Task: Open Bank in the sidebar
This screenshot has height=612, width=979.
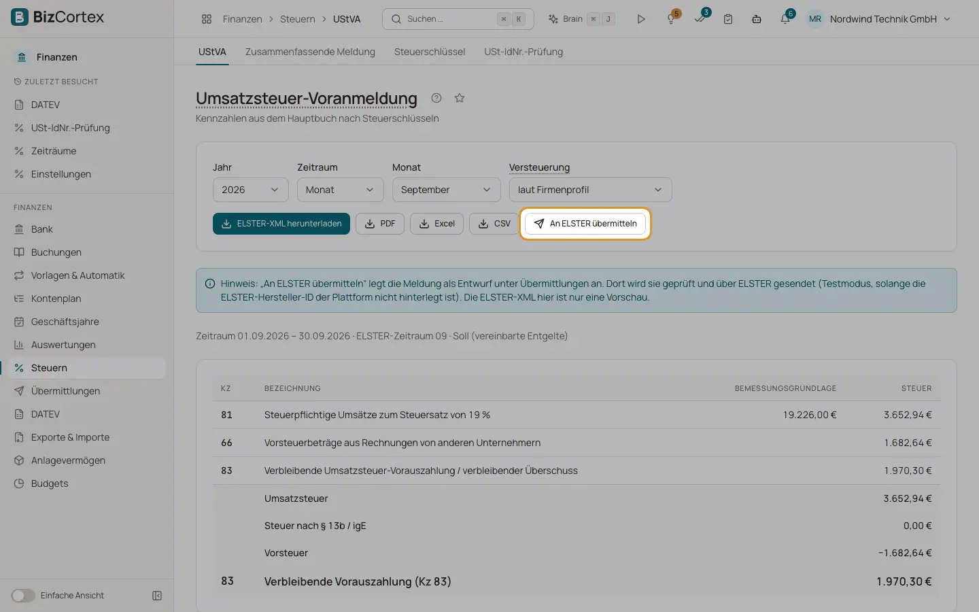Action: click(x=87, y=229)
